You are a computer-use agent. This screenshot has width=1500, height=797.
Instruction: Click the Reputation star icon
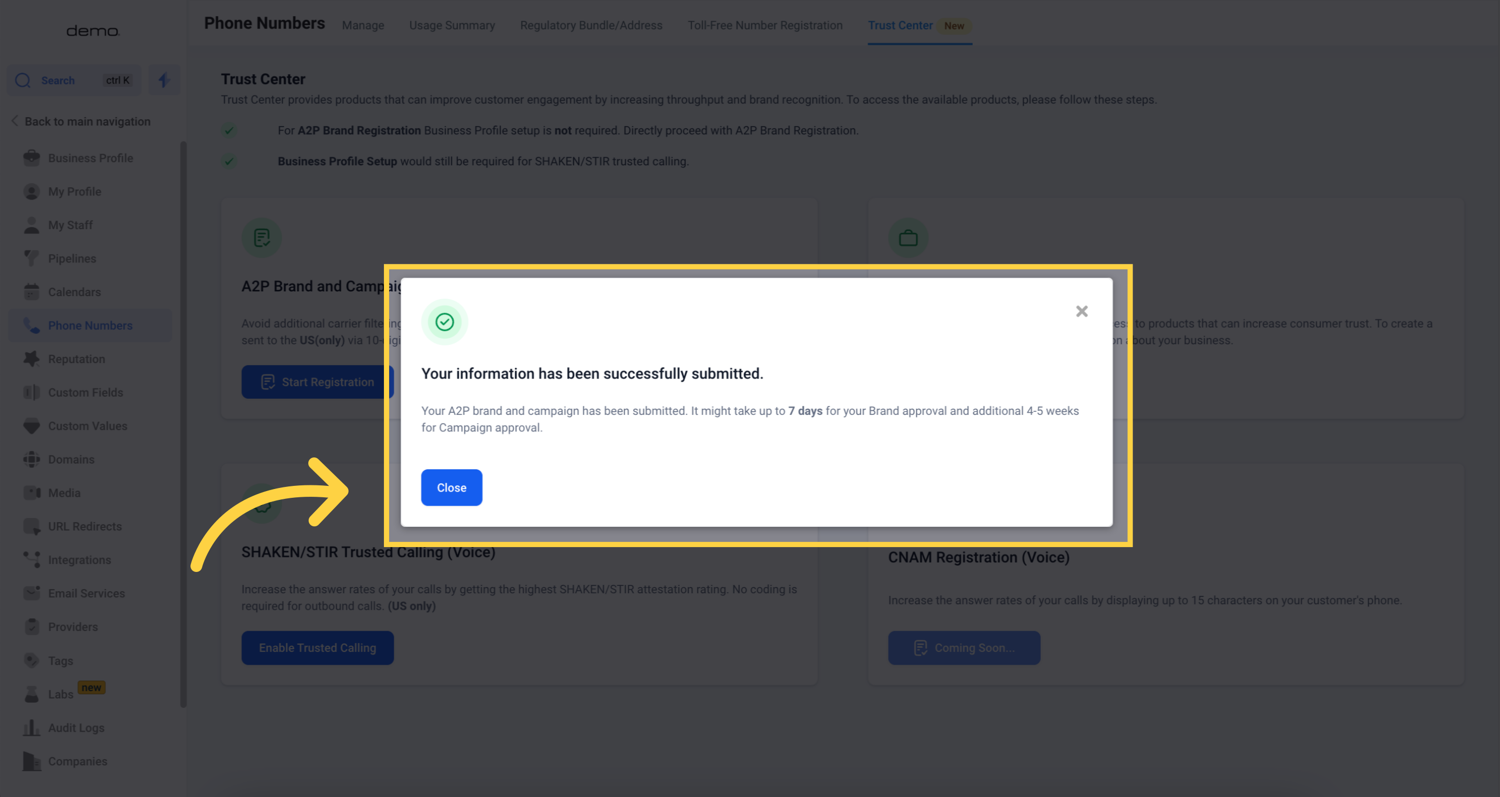point(32,359)
